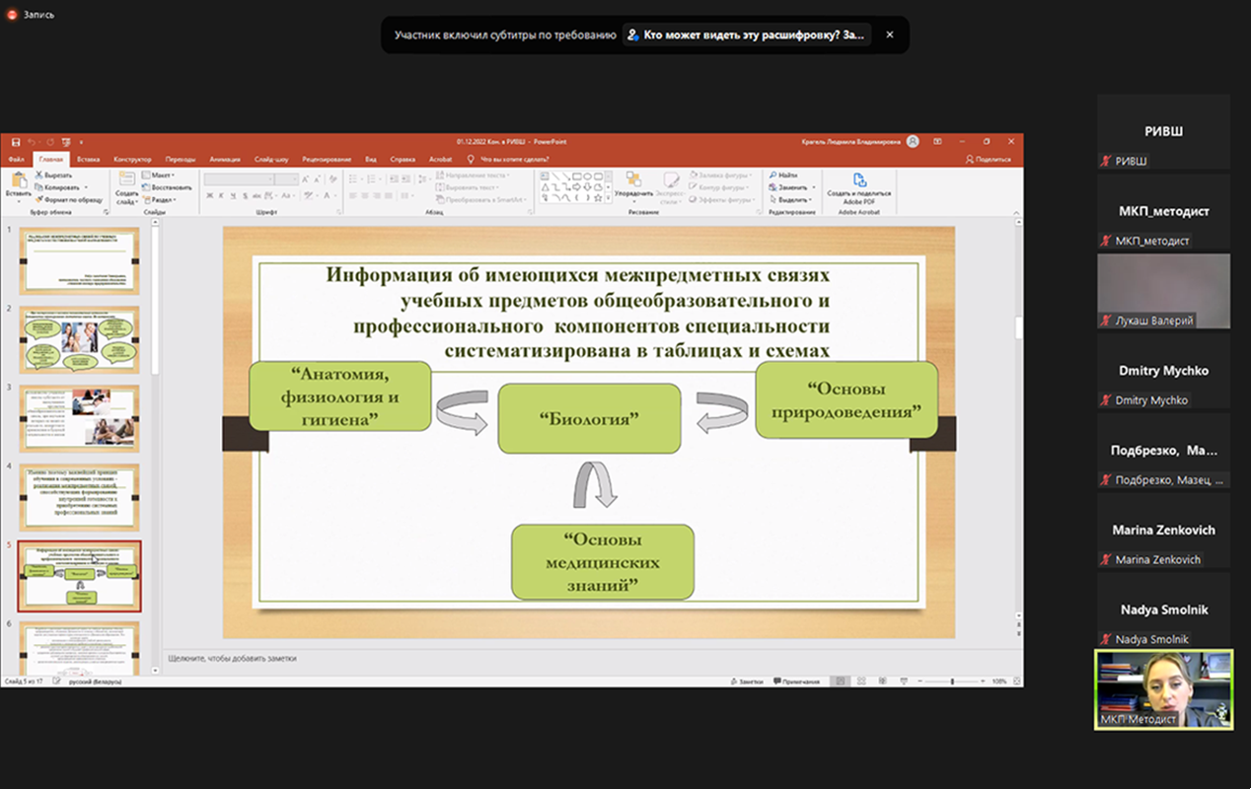Click the Find (Найти) magnifier icon
Screen dimensions: 1251x789
(772, 175)
